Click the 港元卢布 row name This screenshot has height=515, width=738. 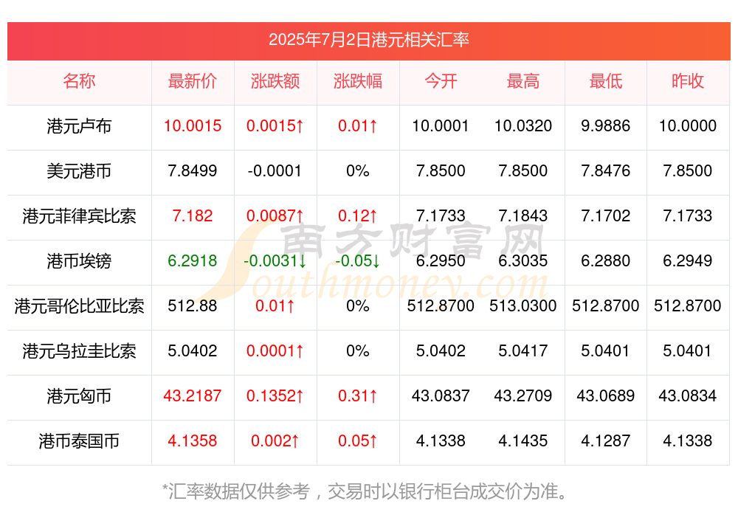coord(79,126)
